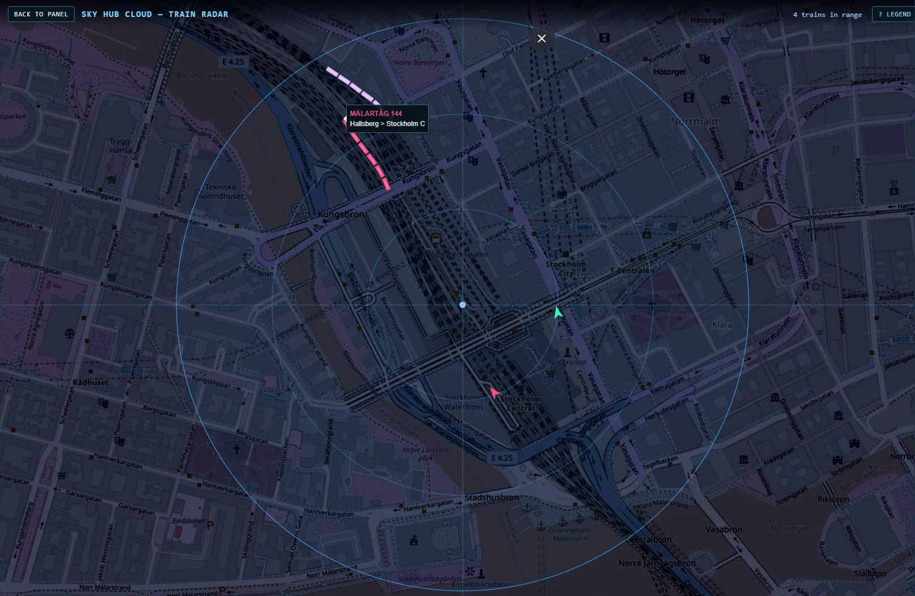Click the E 4.25 road sign near Barnhusviken
Image resolution: width=915 pixels, height=596 pixels.
click(233, 62)
